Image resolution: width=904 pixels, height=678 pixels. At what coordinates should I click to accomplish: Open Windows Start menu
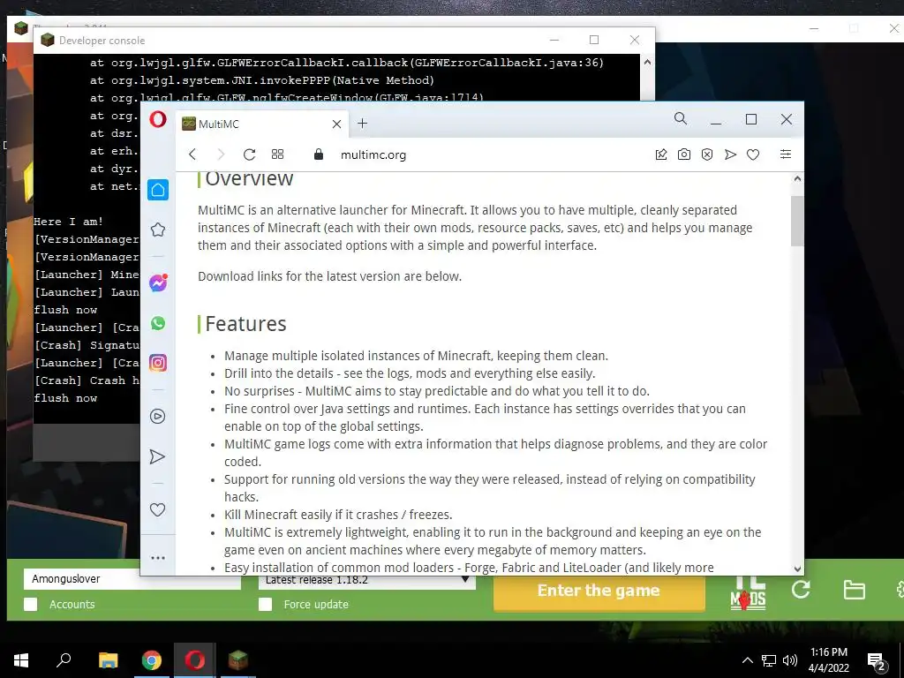pyautogui.click(x=21, y=660)
